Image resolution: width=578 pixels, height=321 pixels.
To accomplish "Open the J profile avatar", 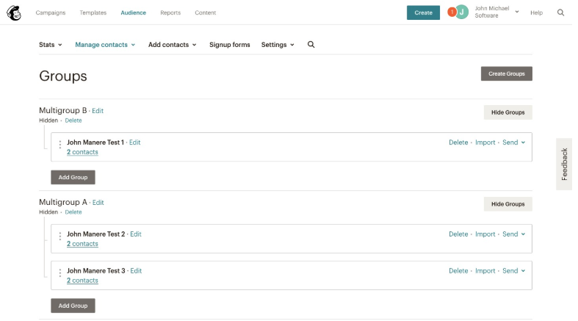I will point(461,12).
